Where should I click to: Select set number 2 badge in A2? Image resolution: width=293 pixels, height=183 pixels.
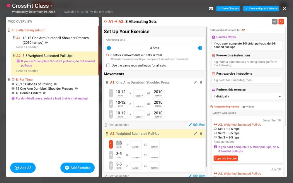click(111, 155)
